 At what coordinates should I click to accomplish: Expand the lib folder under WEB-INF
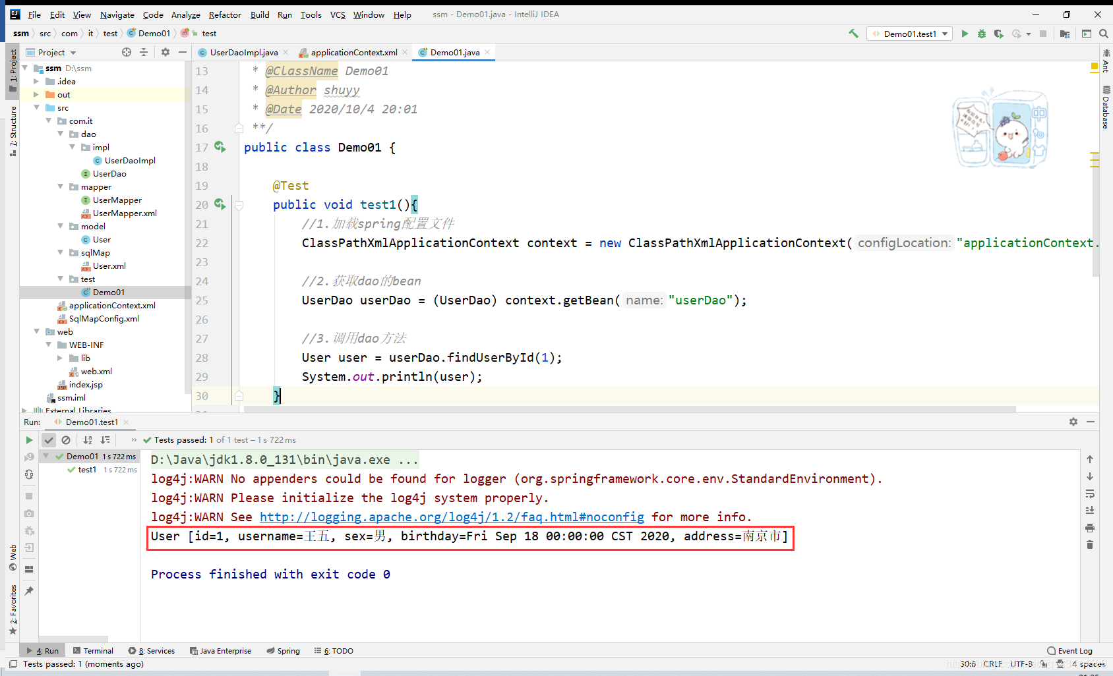(60, 358)
